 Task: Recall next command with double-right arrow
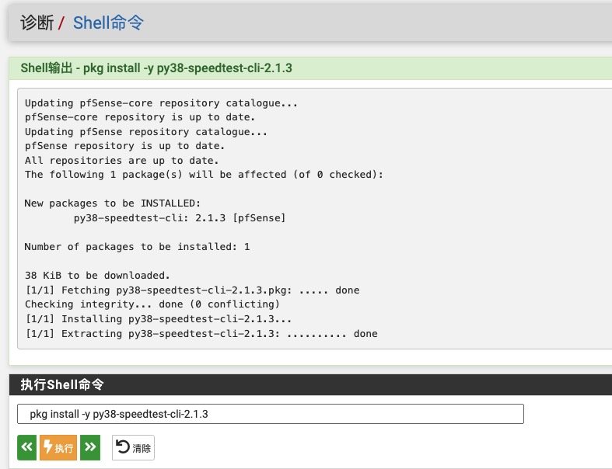click(90, 447)
